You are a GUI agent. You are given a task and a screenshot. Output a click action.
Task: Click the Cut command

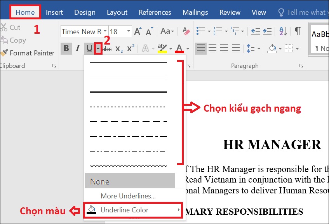point(10,28)
